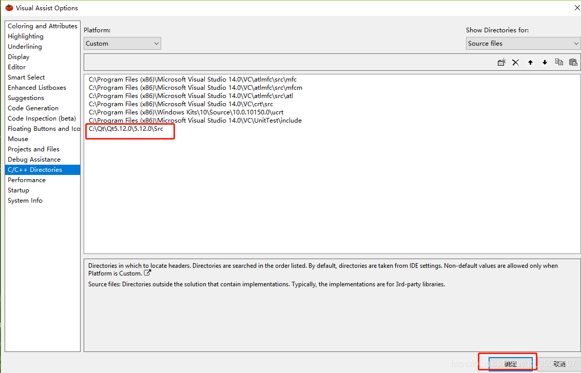
Task: Click the paste directories icon
Action: pos(573,62)
